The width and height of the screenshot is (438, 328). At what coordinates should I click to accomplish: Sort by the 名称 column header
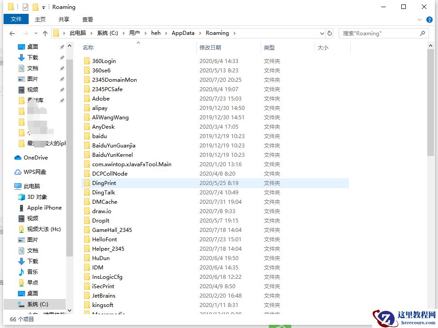[88, 48]
